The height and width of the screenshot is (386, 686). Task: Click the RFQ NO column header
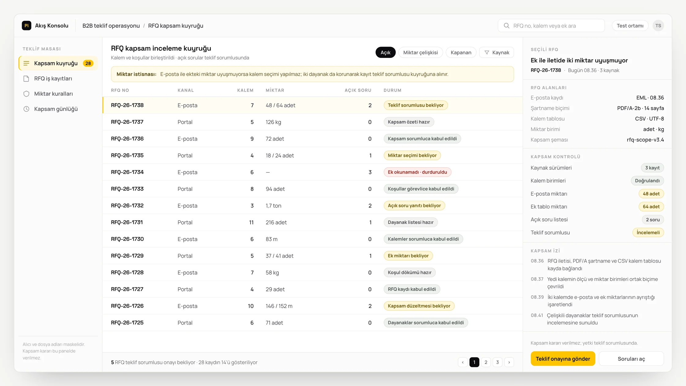point(120,90)
